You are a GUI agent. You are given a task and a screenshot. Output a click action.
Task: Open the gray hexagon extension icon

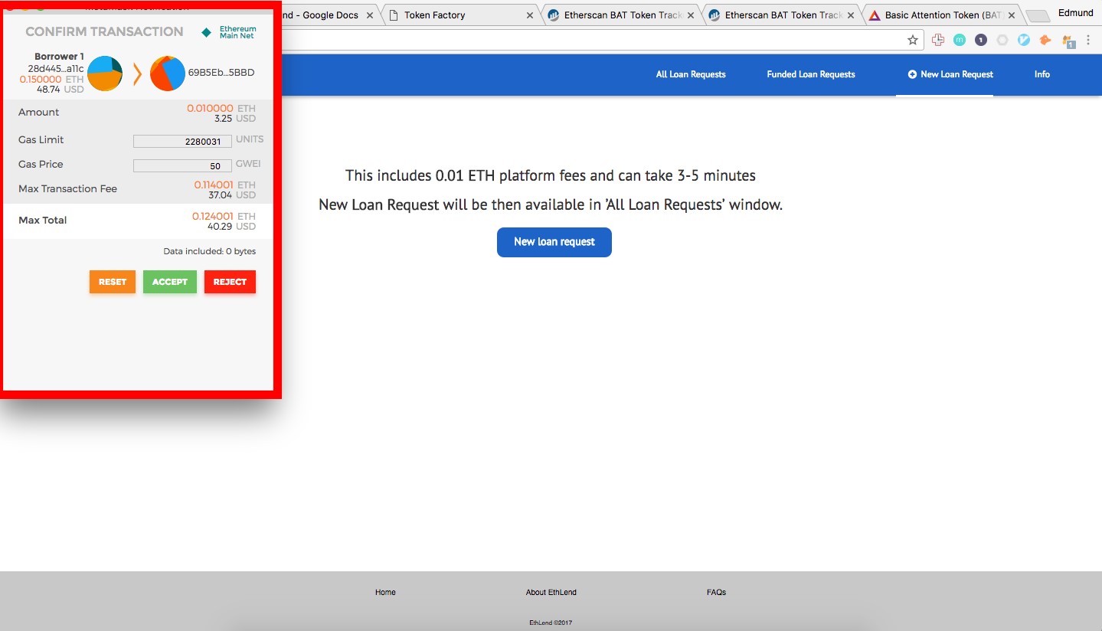pyautogui.click(x=1002, y=40)
